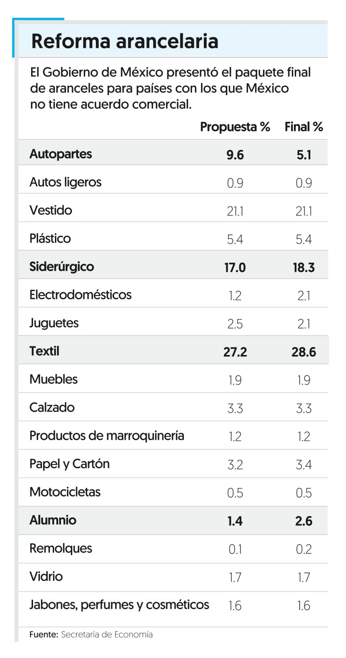346x658 pixels.
Task: Select the Juguetes proposed value 2.5
Action: 235,324
